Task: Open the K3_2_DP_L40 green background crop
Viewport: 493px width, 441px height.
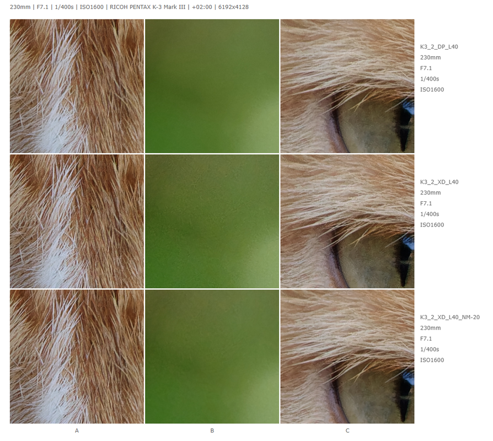Action: tap(212, 86)
